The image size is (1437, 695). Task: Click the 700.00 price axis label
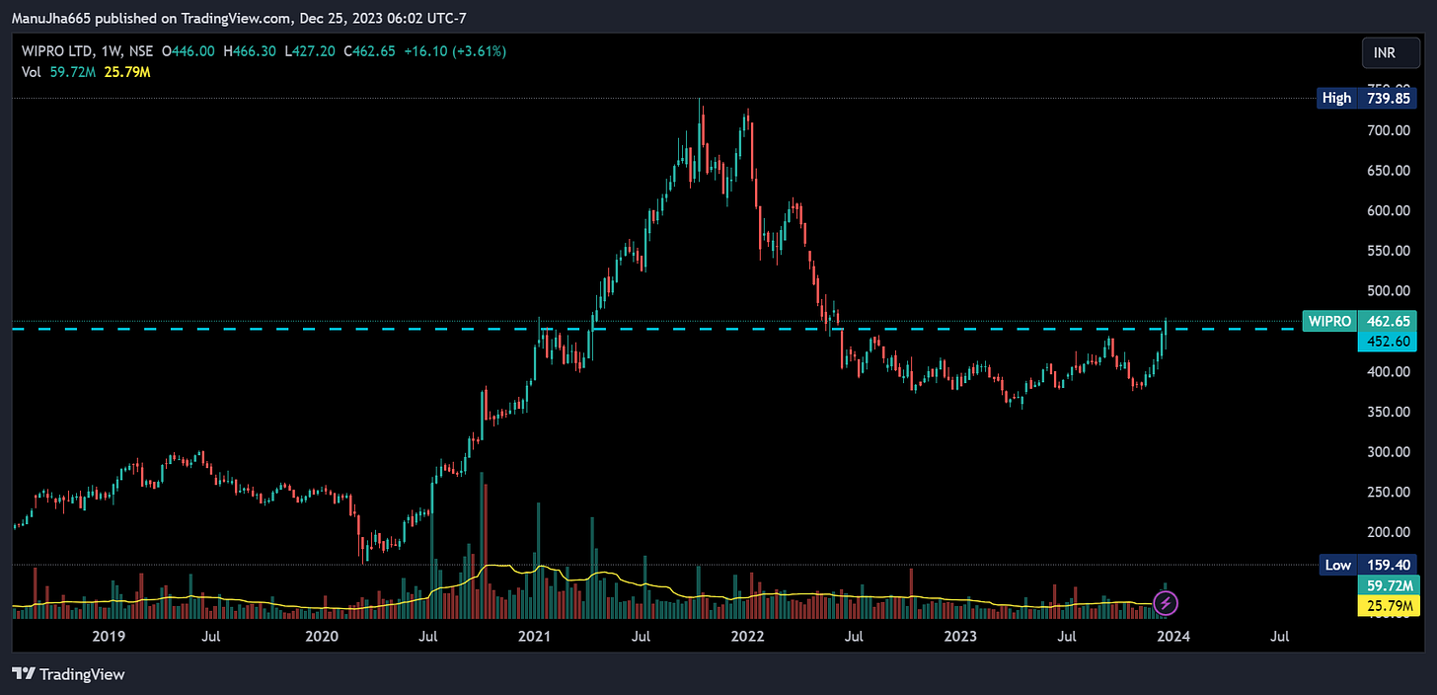pyautogui.click(x=1387, y=130)
